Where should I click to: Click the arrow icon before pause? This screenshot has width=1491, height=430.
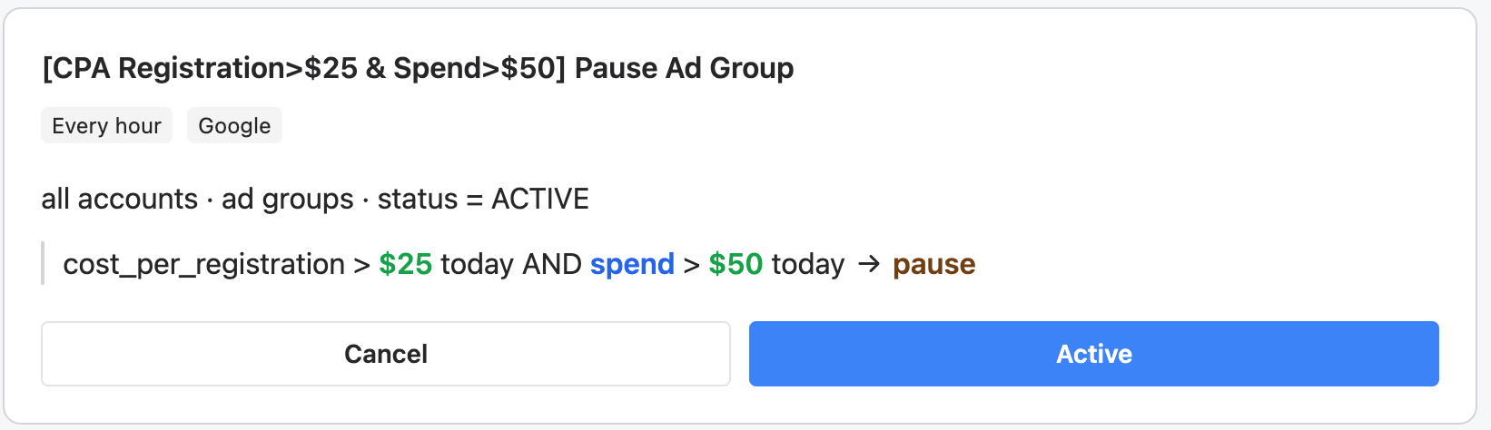pyautogui.click(x=869, y=264)
